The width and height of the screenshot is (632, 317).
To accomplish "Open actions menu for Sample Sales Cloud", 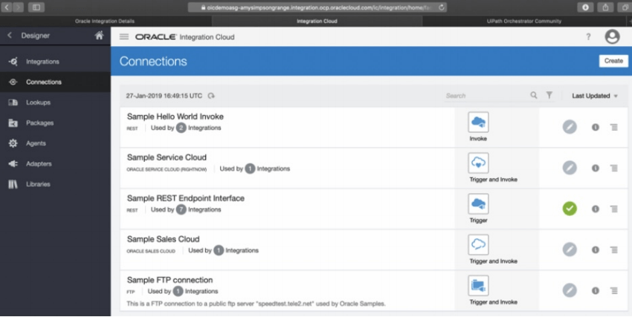I will click(614, 249).
